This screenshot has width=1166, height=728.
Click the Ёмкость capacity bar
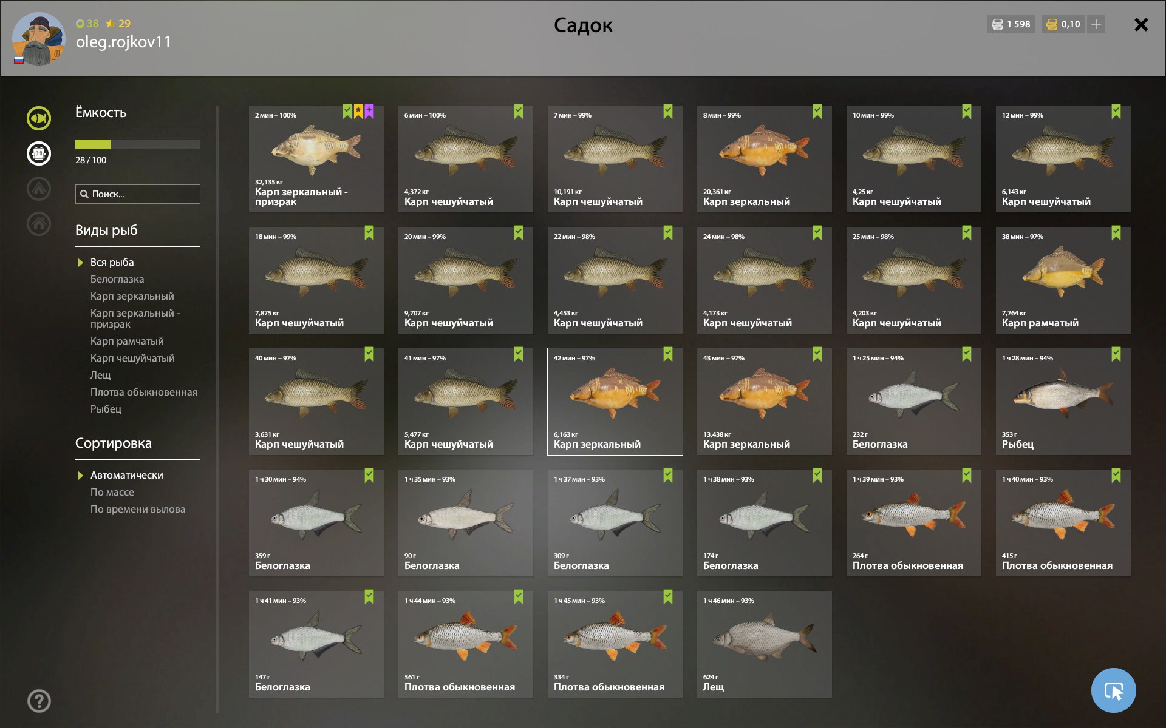pos(137,144)
